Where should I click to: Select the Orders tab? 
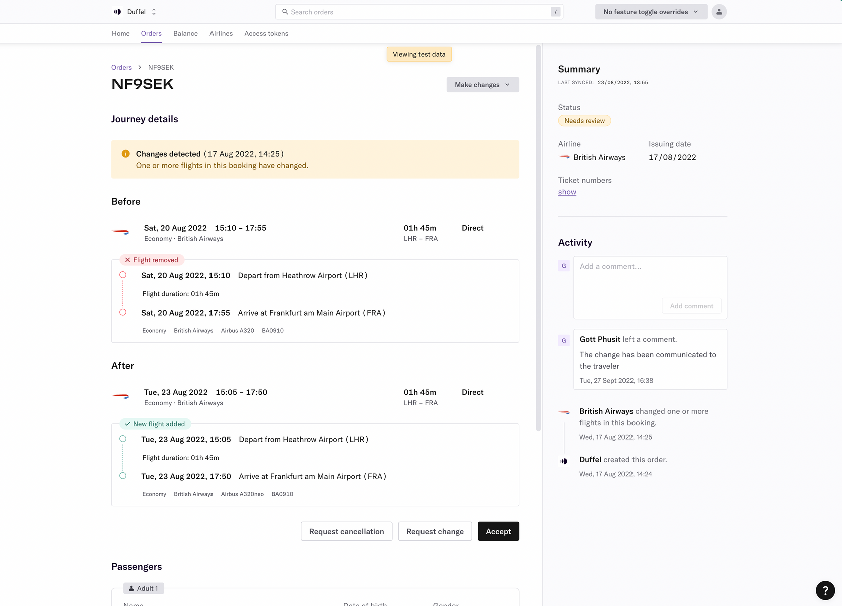(x=151, y=33)
